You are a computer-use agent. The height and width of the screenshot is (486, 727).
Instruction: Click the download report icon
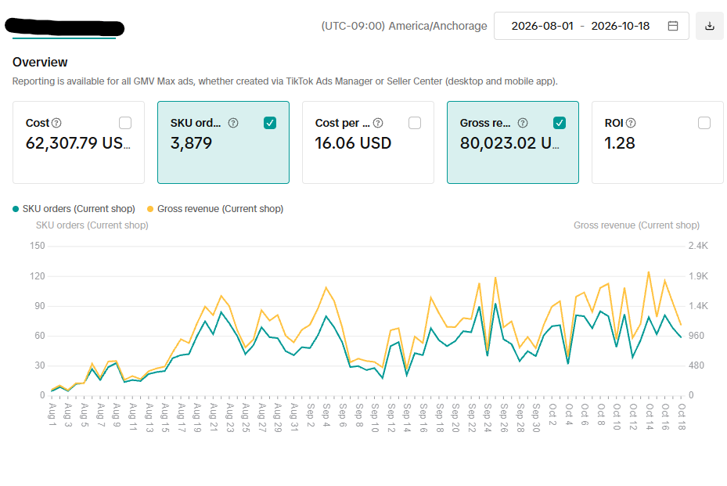tap(709, 26)
